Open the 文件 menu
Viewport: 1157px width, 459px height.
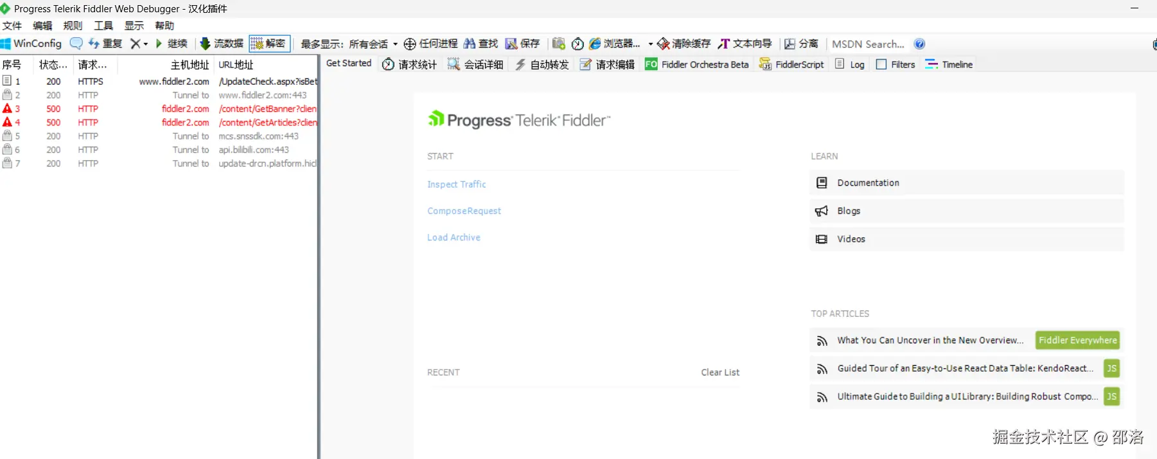[x=12, y=26]
